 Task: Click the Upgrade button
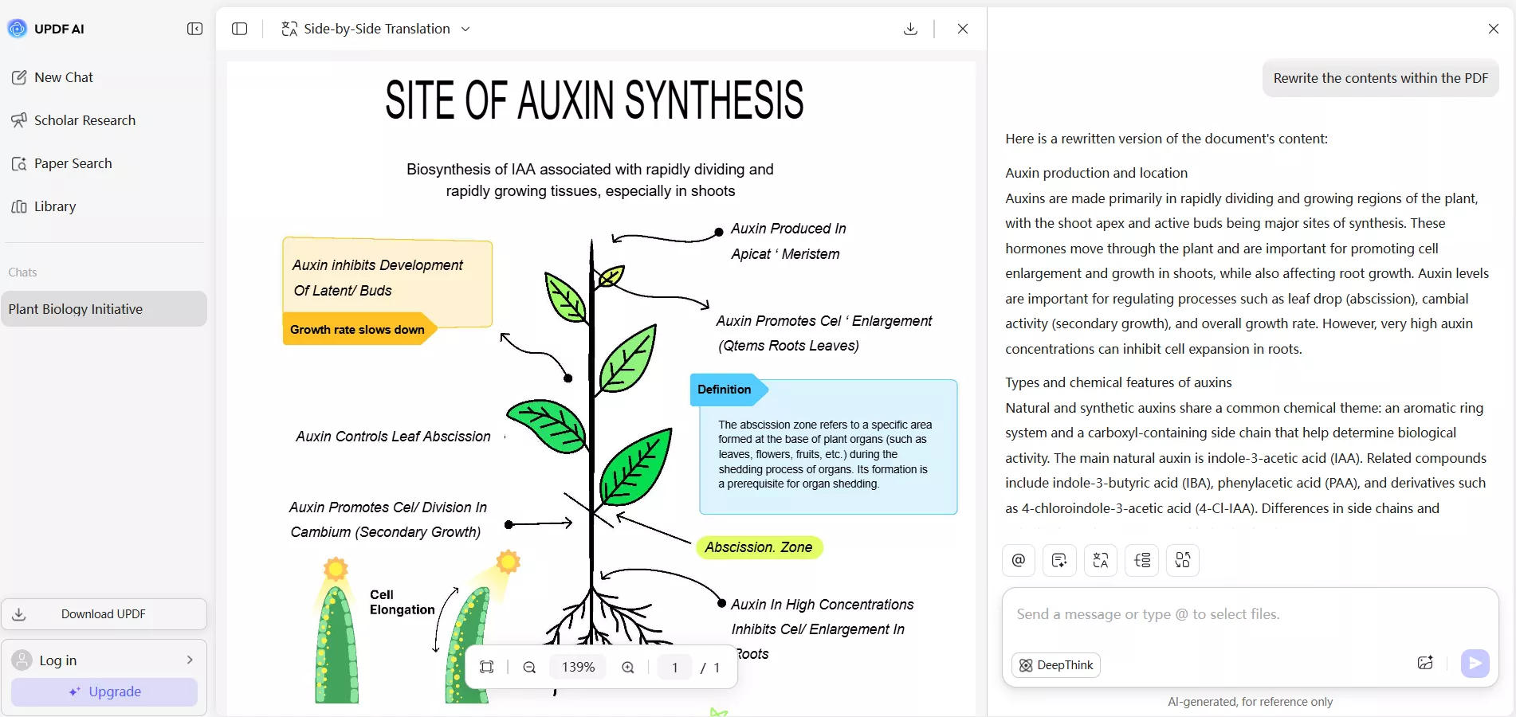[x=104, y=692]
